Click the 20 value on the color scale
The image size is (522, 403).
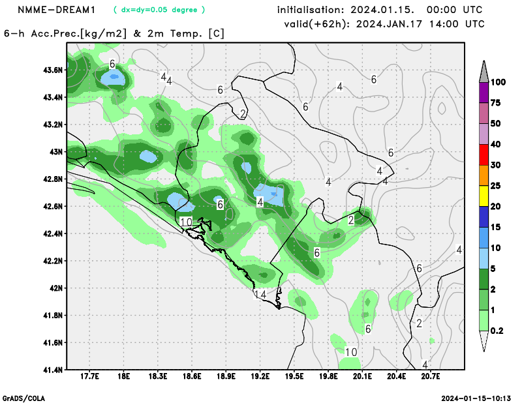coord(496,207)
